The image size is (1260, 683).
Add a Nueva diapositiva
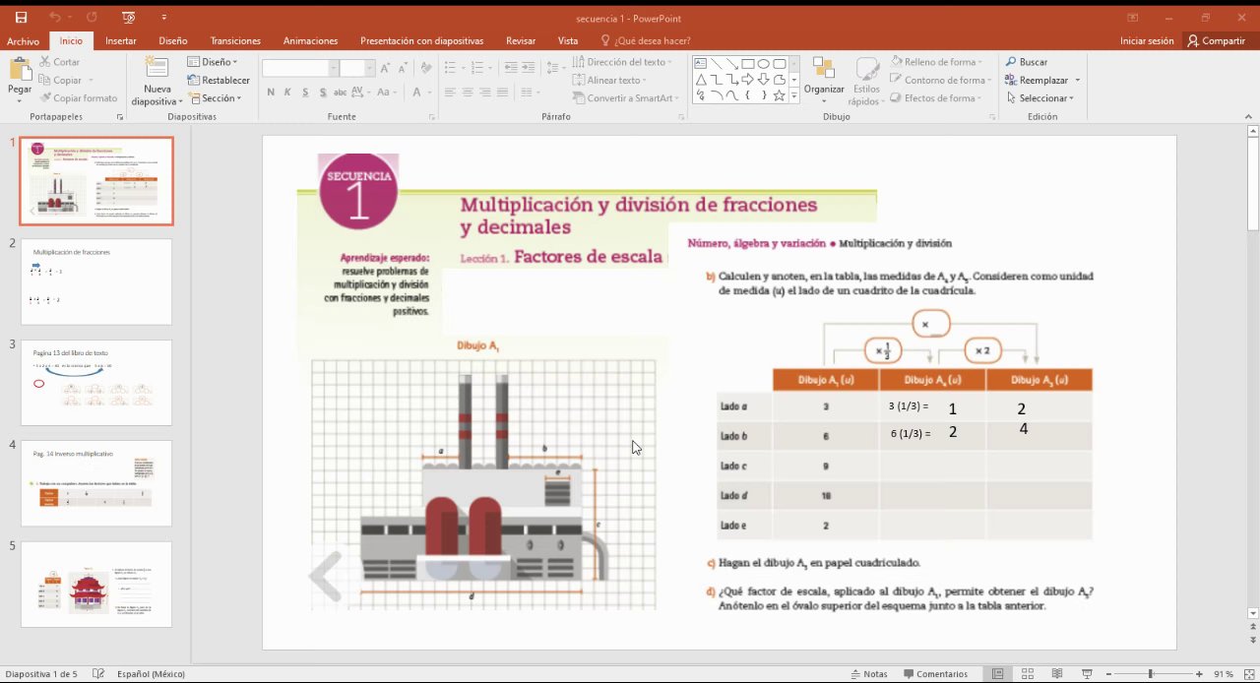point(157,81)
